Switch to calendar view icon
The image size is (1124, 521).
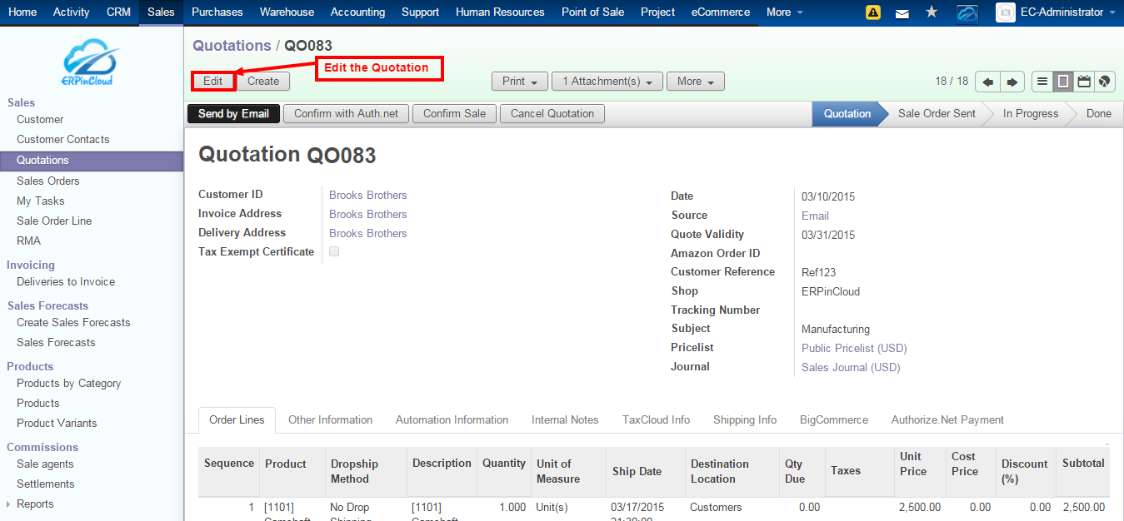tap(1084, 82)
